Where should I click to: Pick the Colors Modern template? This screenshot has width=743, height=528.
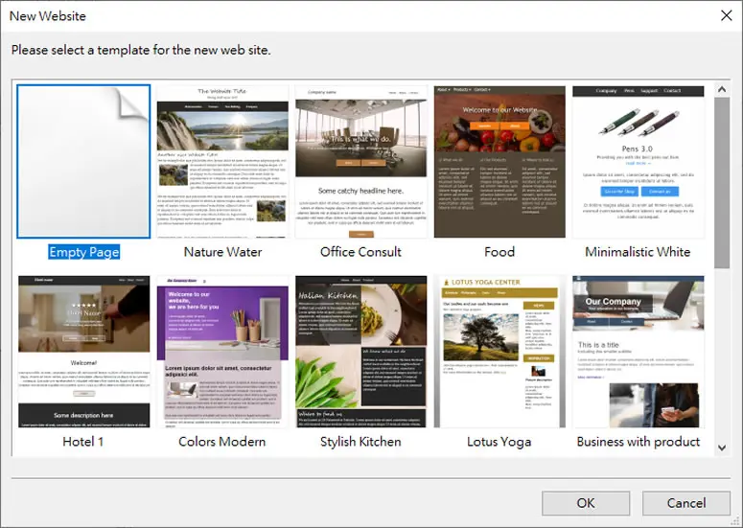coord(222,352)
